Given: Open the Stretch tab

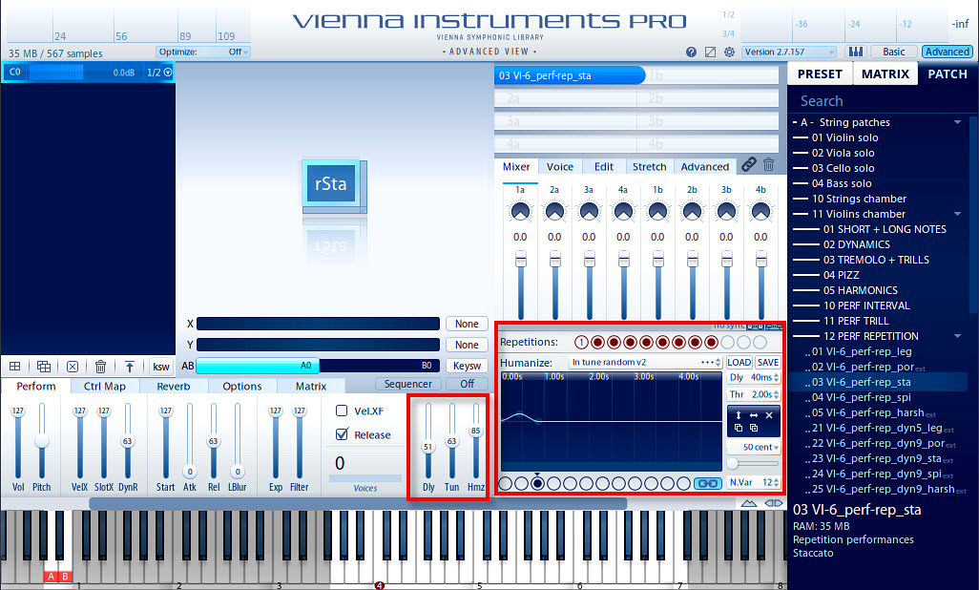Looking at the screenshot, I should tap(650, 167).
